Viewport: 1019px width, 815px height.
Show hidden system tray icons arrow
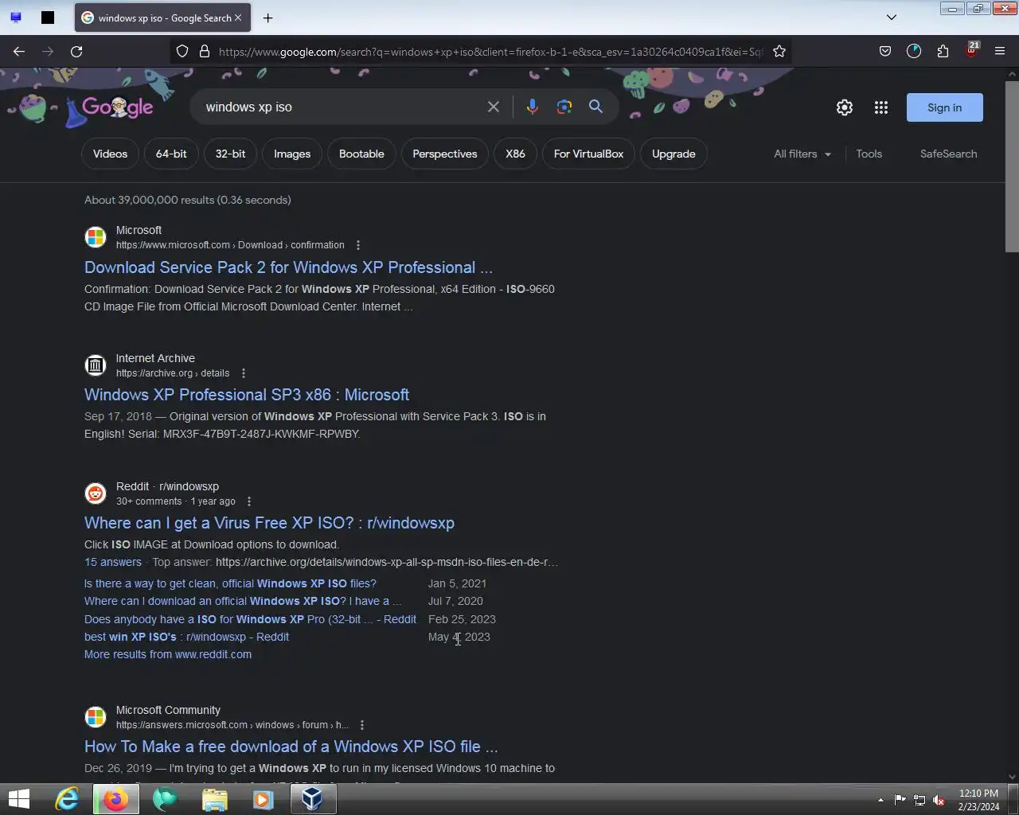coord(880,800)
